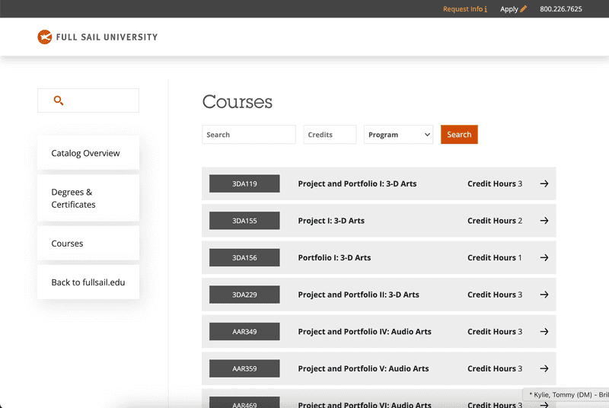The height and width of the screenshot is (408, 609).
Task: Click the Courses page heading
Action: point(238,102)
